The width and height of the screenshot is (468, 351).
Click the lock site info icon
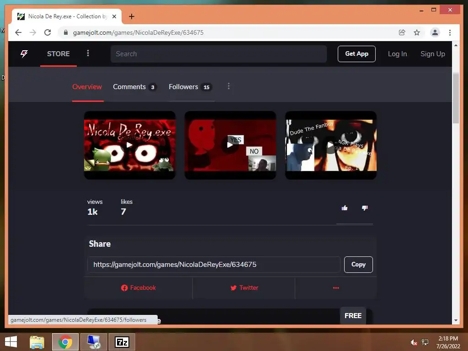tap(66, 32)
